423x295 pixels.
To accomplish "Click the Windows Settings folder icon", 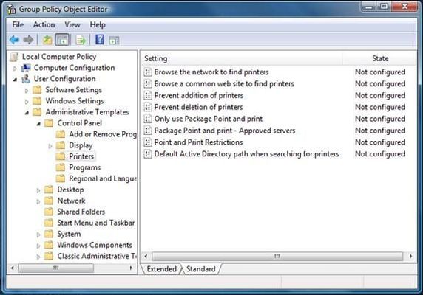I will pyautogui.click(x=37, y=101).
